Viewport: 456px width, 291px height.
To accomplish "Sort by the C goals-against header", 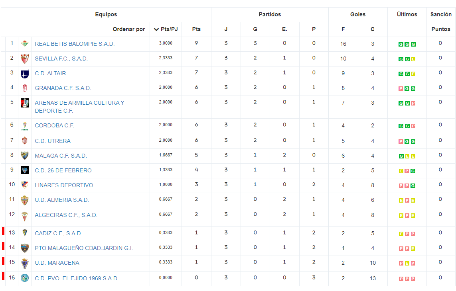I will click(373, 29).
